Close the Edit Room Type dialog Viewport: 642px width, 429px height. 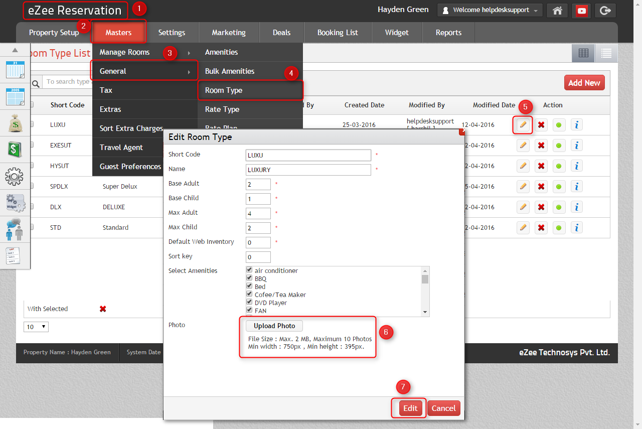462,131
